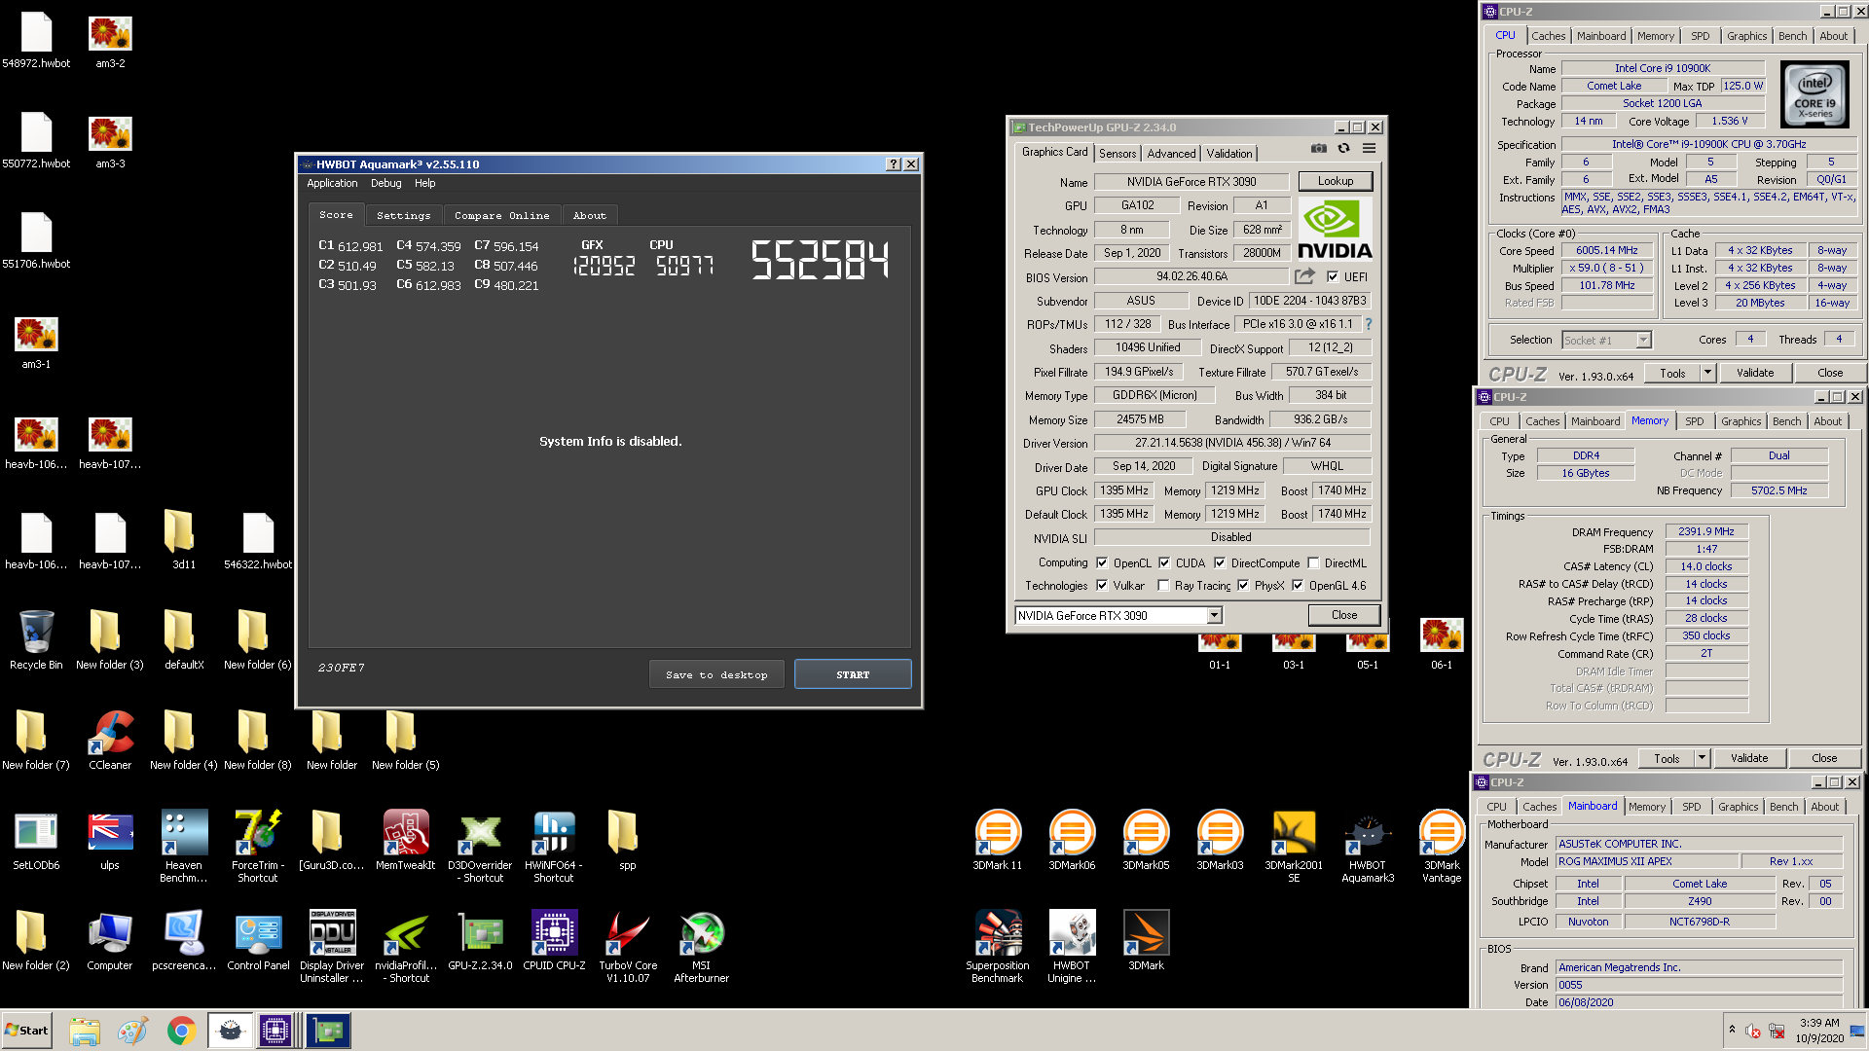Open Display Driver Uninstaller icon
The width and height of the screenshot is (1869, 1051).
(x=332, y=947)
